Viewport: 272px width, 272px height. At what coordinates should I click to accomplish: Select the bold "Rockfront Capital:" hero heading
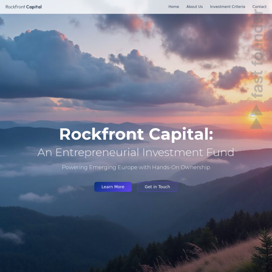(136, 134)
